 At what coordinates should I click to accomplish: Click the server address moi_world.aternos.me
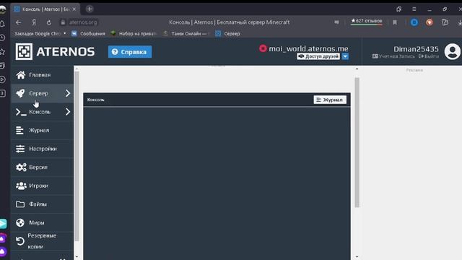(x=308, y=48)
